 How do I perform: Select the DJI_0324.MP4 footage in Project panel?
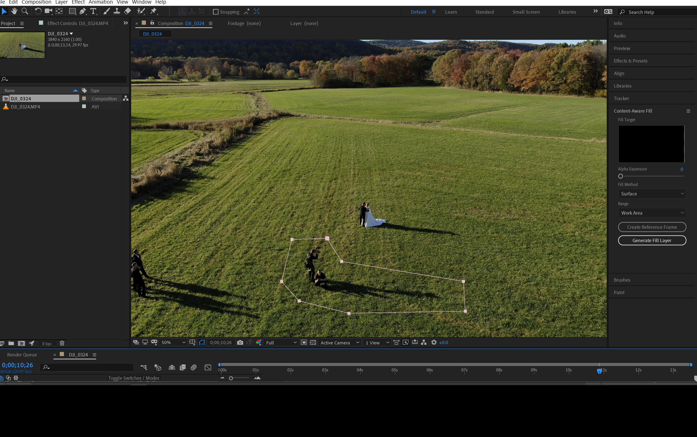tap(25, 106)
